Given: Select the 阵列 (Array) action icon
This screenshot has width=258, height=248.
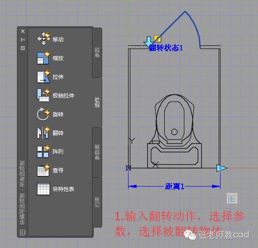Looking at the screenshot, I should tap(43, 151).
